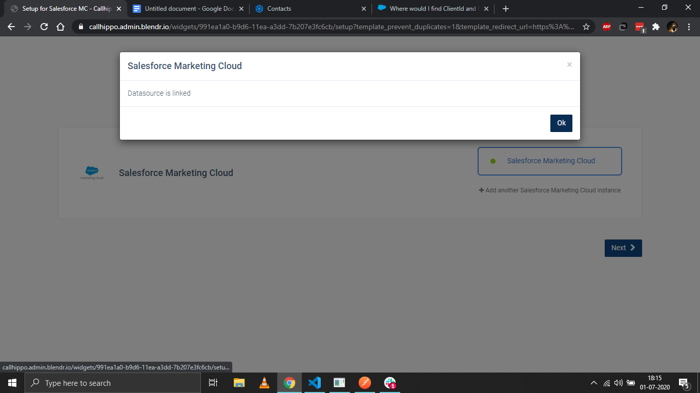Bookmark this page with the star icon
This screenshot has height=393, width=700.
click(586, 27)
